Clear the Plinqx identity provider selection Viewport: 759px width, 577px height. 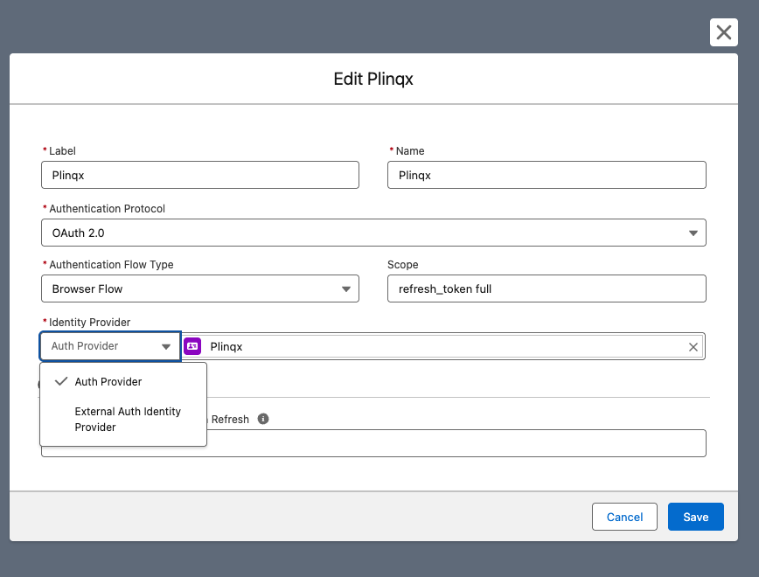coord(693,346)
